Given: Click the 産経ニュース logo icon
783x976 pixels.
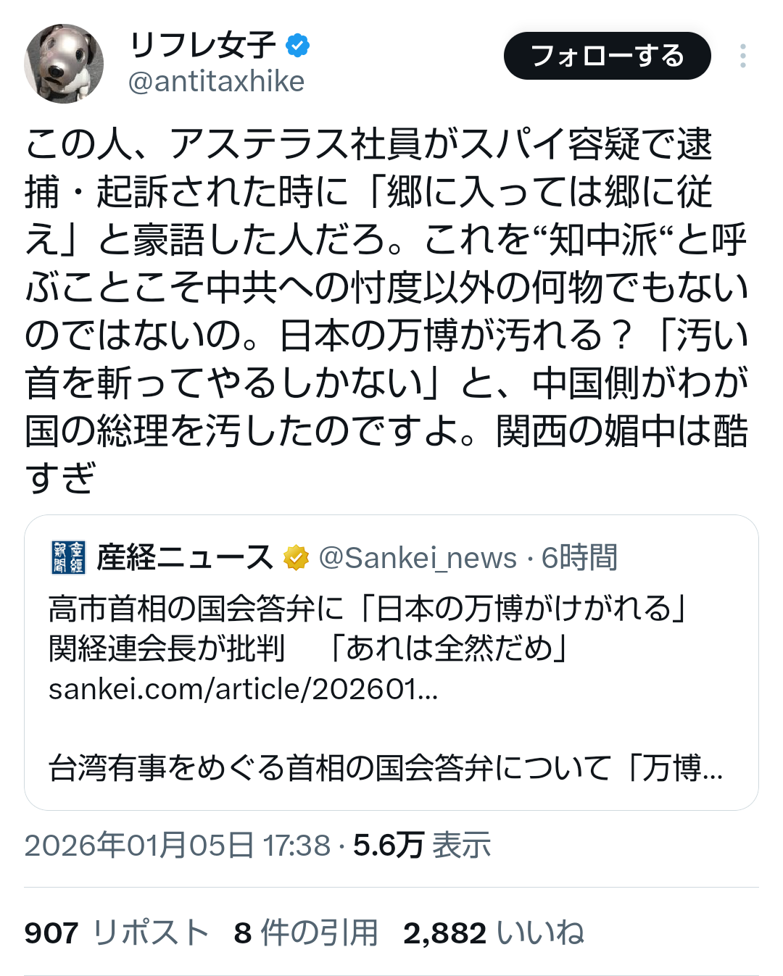Looking at the screenshot, I should coord(69,557).
